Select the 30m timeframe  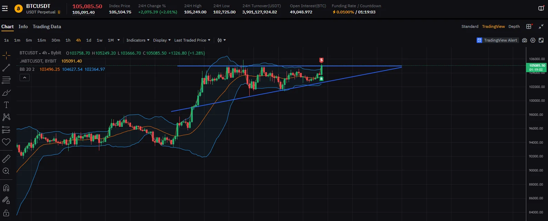click(x=56, y=40)
